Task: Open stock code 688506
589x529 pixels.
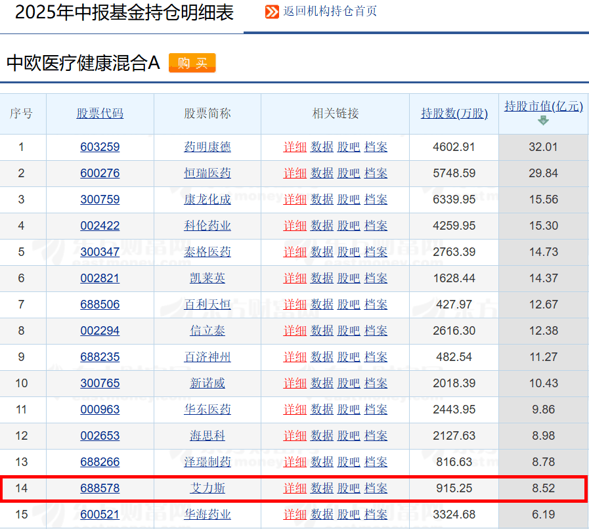Action: coord(100,305)
